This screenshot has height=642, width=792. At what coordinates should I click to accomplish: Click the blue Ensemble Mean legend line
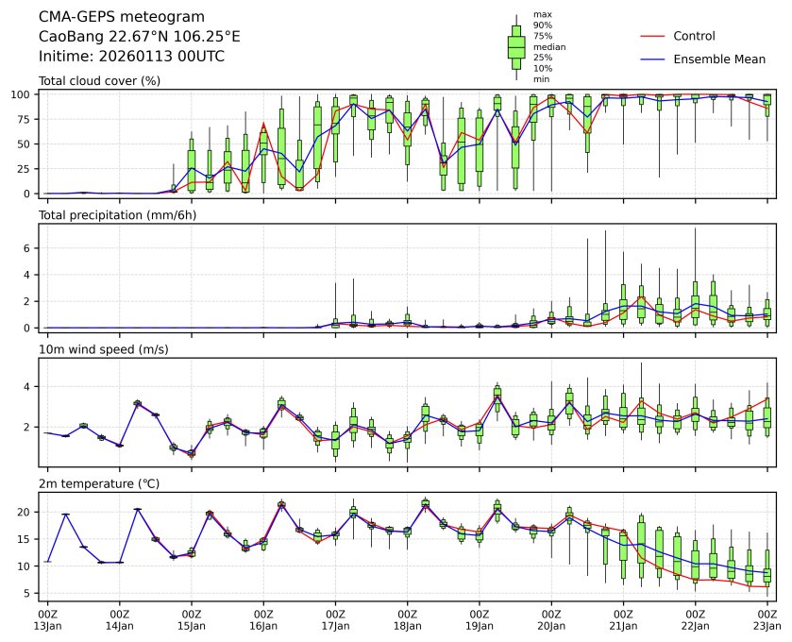pyautogui.click(x=654, y=59)
